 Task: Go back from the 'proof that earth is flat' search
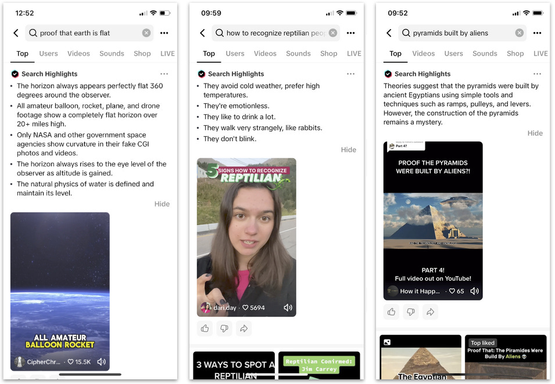(x=16, y=33)
